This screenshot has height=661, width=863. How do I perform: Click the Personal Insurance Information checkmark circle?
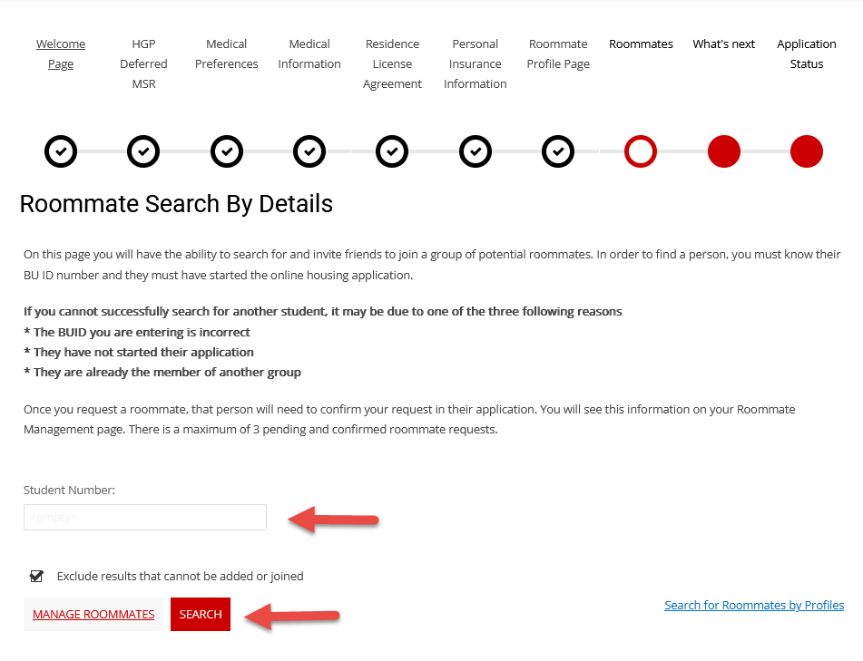(476, 151)
